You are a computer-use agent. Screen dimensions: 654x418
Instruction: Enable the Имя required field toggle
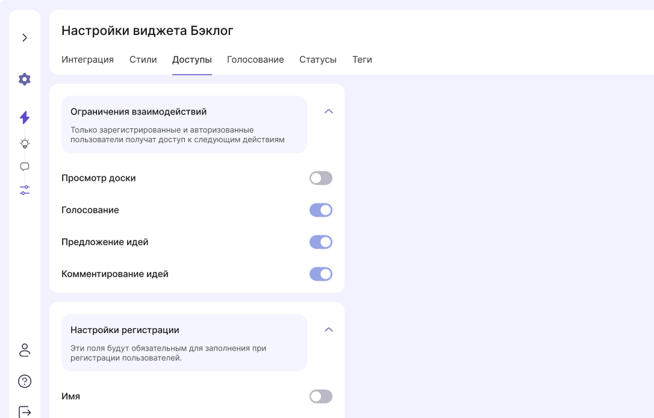click(321, 396)
